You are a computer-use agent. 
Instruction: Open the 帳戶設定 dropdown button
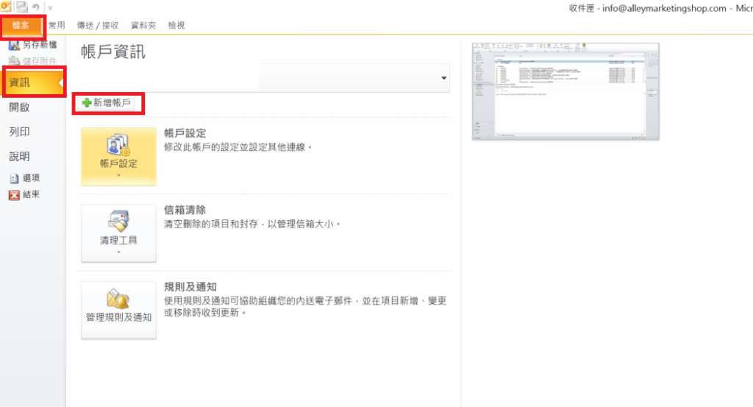point(118,156)
